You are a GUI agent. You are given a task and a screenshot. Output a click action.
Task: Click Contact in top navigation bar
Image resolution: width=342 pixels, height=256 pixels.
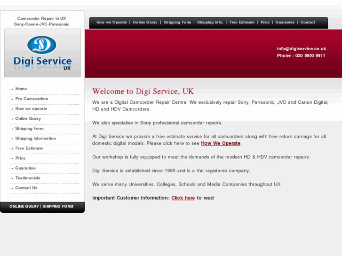[x=308, y=22]
